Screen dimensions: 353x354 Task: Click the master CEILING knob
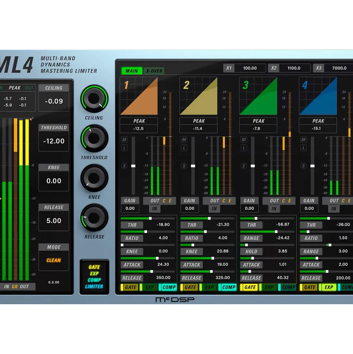[x=94, y=99]
